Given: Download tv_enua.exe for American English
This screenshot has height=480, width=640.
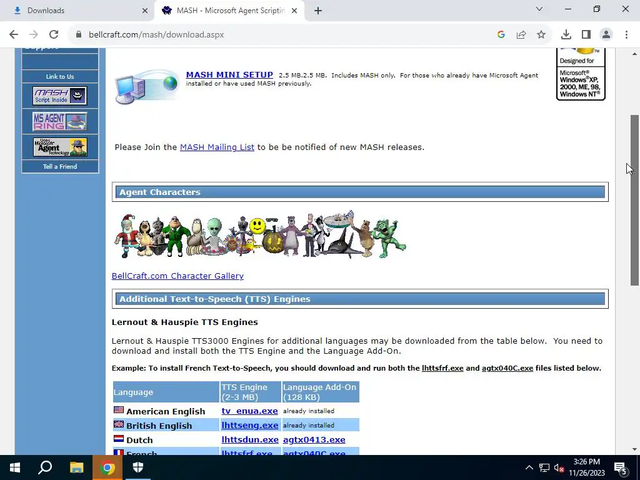Looking at the screenshot, I should pyautogui.click(x=249, y=411).
